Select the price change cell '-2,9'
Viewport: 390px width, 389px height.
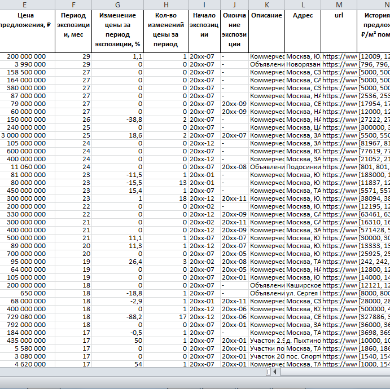coord(117,301)
